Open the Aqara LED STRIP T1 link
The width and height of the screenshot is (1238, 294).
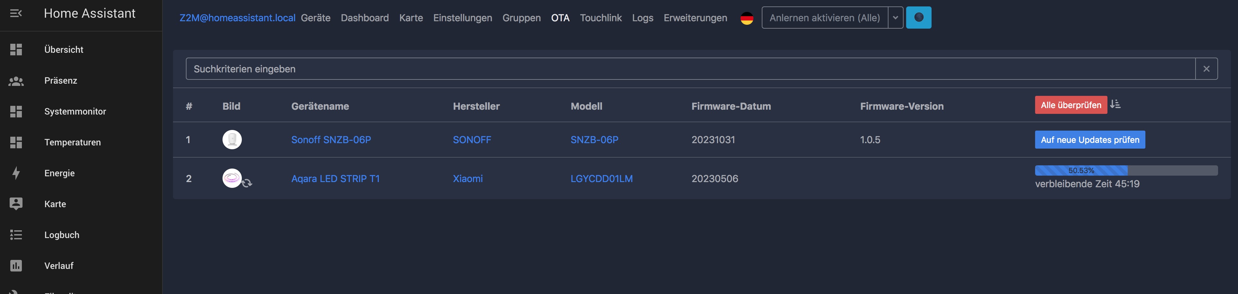tap(335, 179)
